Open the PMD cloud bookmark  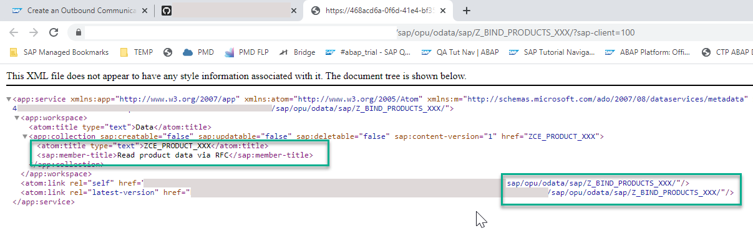point(199,52)
